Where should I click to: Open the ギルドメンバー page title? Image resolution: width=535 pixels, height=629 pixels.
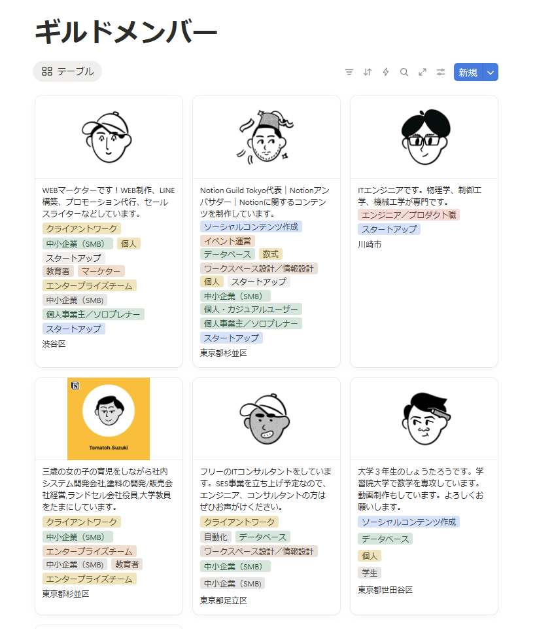126,33
